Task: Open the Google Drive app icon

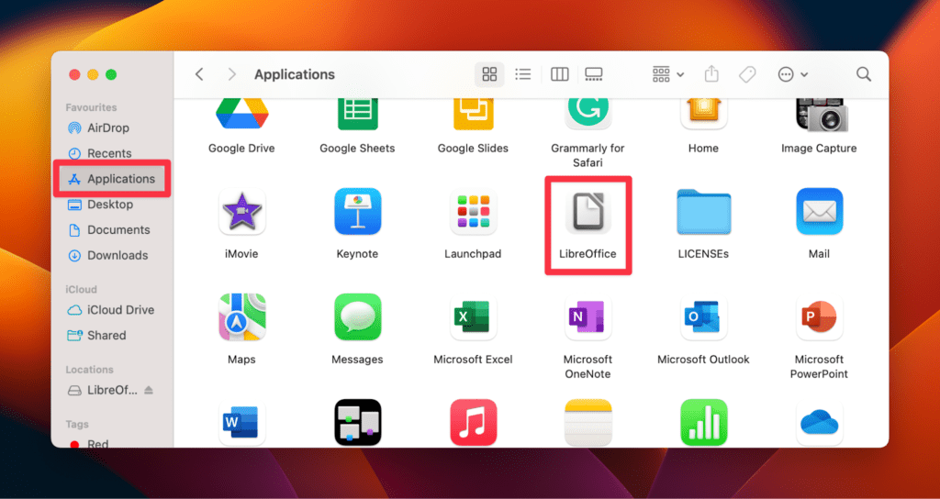Action: pyautogui.click(x=241, y=115)
